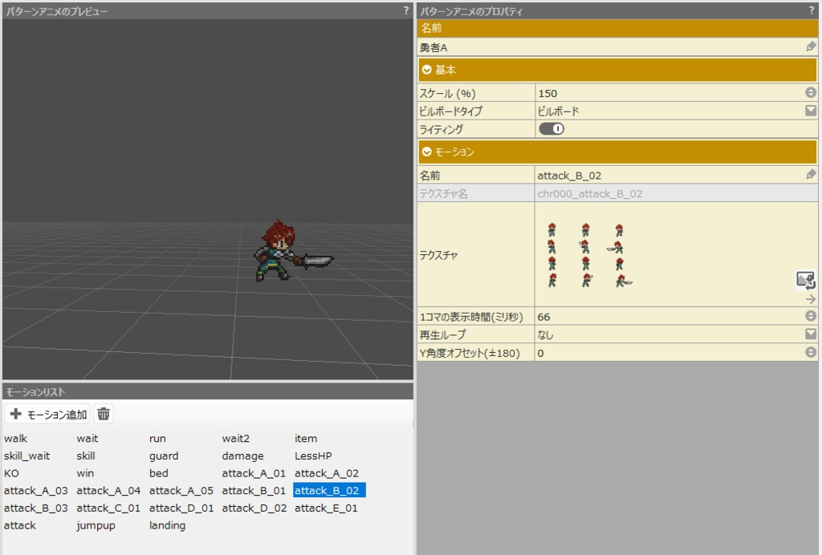
Task: Select the attack_A_02 motion
Action: [x=327, y=473]
